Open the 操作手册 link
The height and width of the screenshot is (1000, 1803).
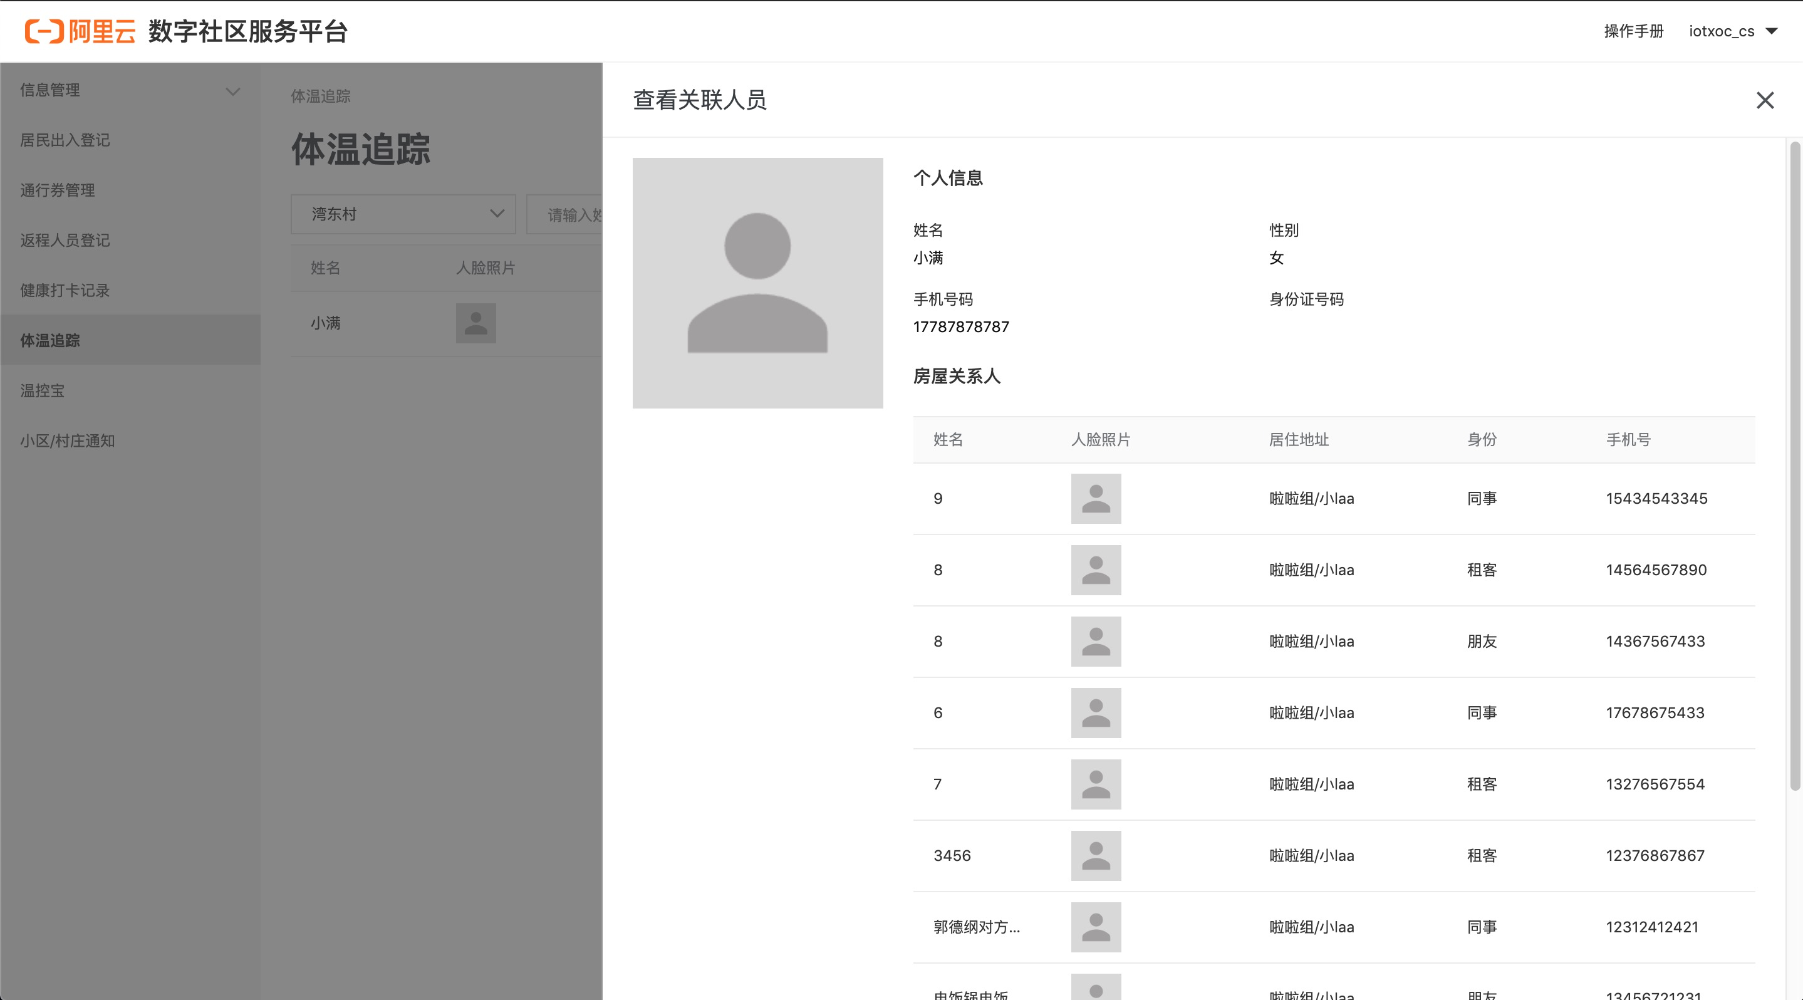[1633, 31]
